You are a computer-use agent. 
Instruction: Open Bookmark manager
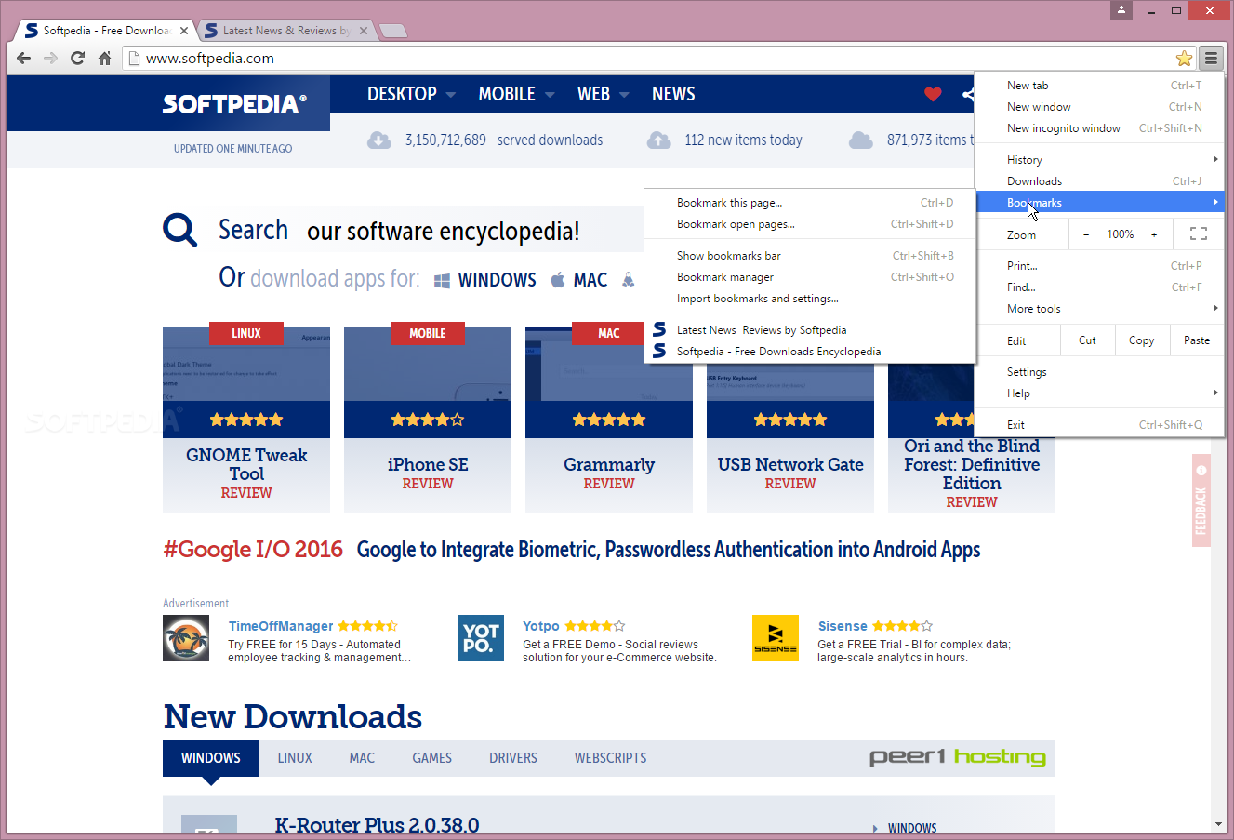click(810, 277)
